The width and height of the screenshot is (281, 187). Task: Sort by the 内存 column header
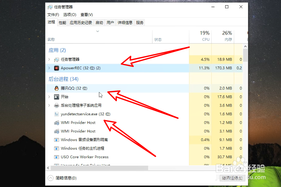(223, 37)
